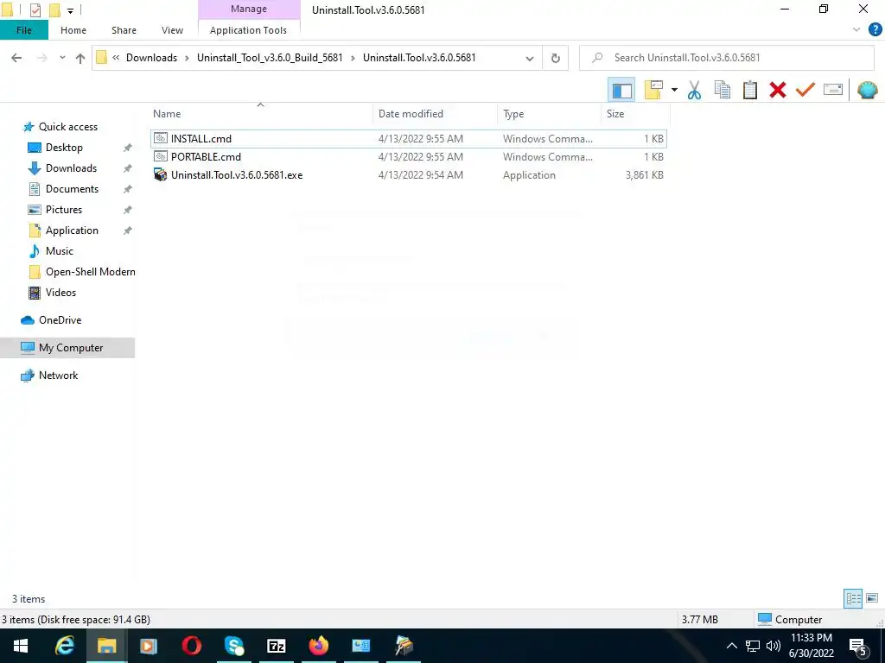Select Uninstall.Tool.v3.6.0.5681.exe file
The height and width of the screenshot is (663, 885).
pos(409,174)
